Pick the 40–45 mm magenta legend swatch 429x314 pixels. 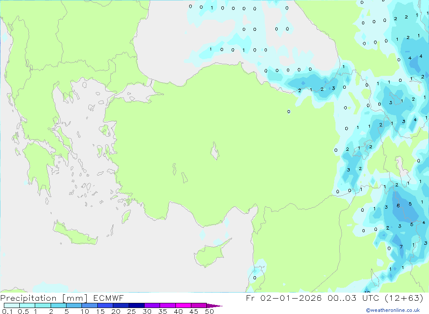click(183, 305)
